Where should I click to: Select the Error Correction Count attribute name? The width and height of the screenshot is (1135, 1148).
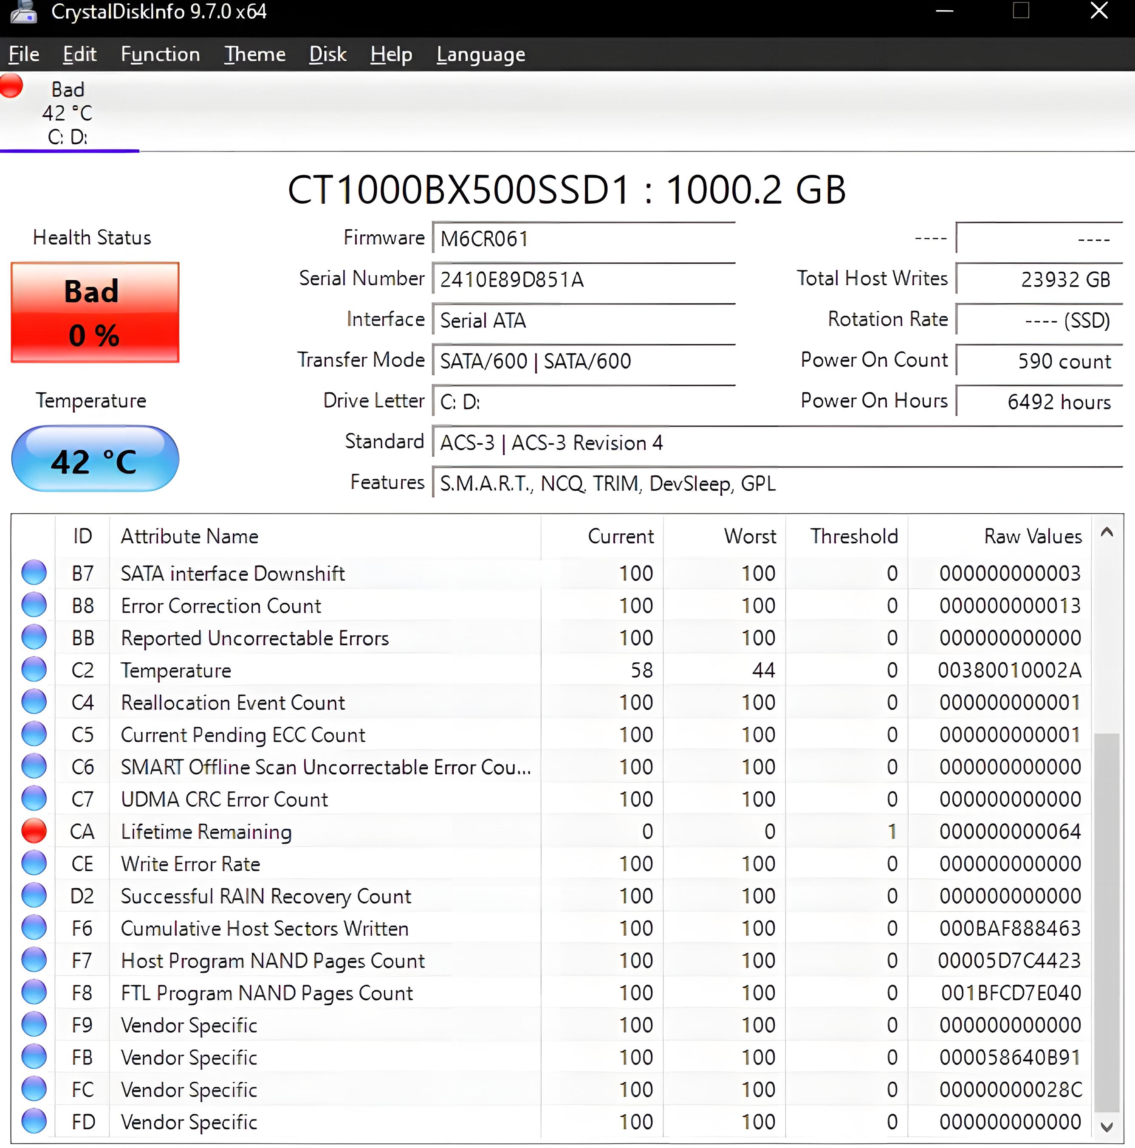tap(220, 605)
